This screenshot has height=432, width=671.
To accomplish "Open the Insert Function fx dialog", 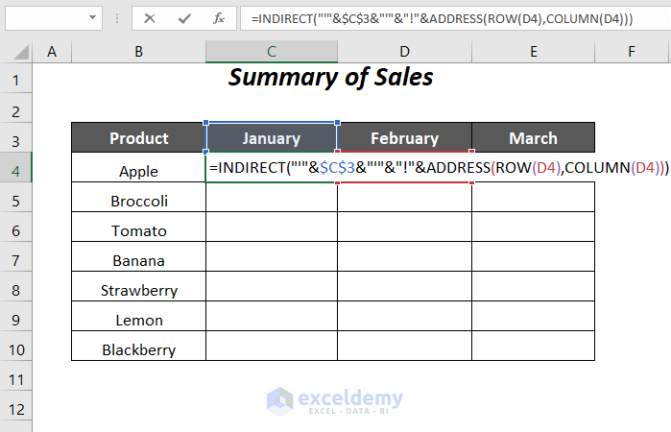I will tap(219, 18).
